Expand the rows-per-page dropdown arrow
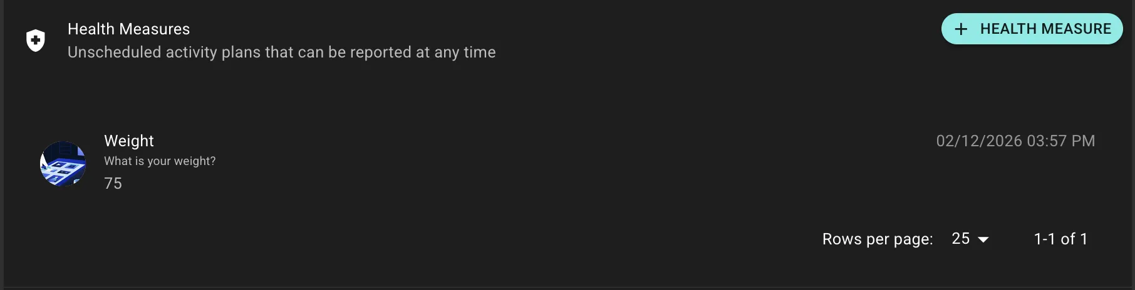1135x290 pixels. point(983,239)
